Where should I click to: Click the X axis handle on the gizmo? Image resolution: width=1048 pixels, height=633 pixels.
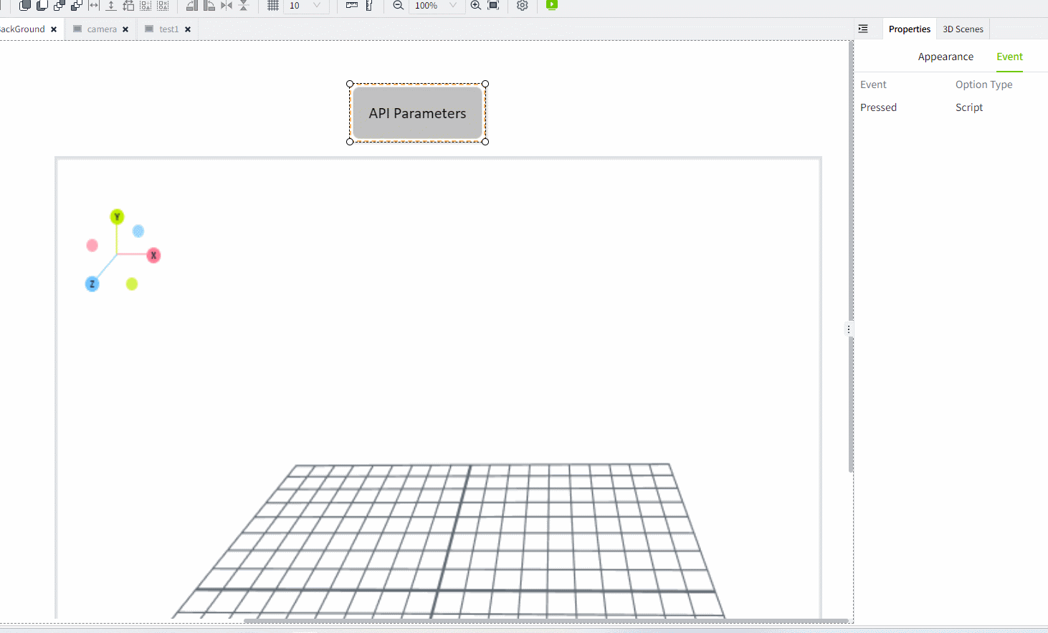153,255
